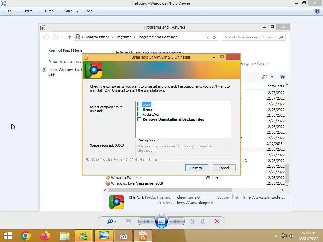323x242 pixels.
Task: Open the Print menu dropdown
Action: [38, 11]
